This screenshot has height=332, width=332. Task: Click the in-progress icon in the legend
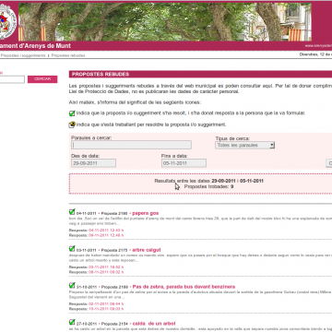click(x=72, y=125)
